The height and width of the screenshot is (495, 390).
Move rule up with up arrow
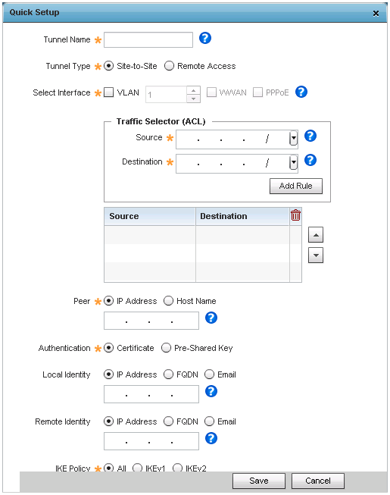316,235
